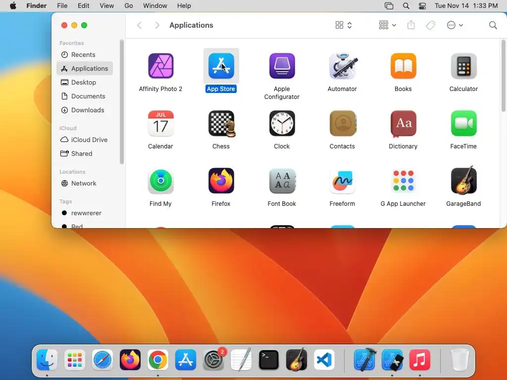
Task: Open the Window menu
Action: coord(155,6)
